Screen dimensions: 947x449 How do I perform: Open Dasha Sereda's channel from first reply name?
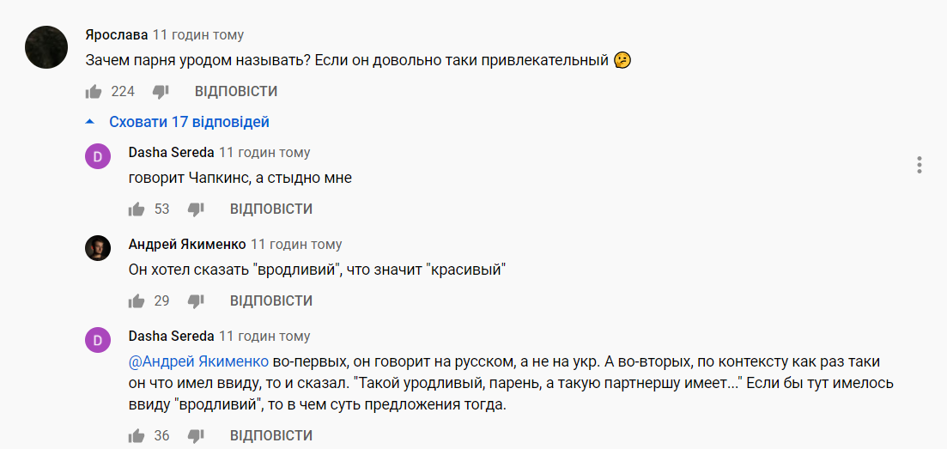click(171, 152)
